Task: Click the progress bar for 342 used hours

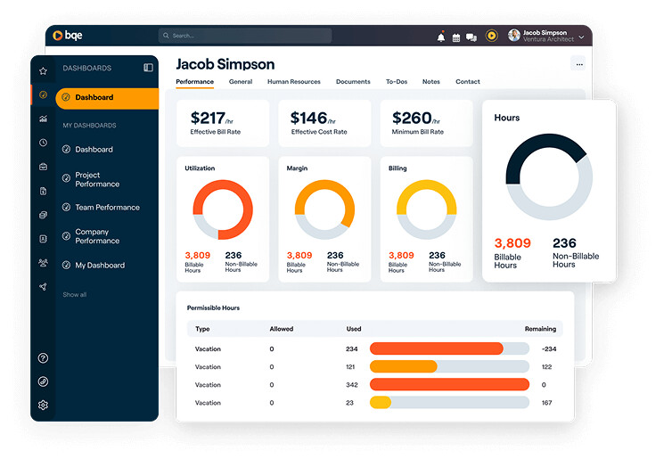Action: pyautogui.click(x=449, y=385)
